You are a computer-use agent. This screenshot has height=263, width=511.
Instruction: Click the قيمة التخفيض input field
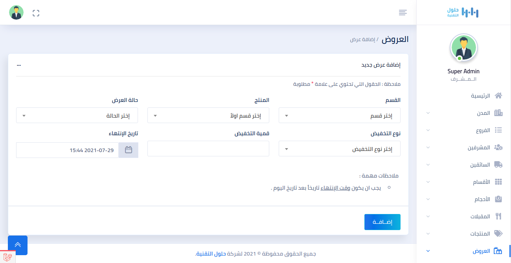pos(208,149)
